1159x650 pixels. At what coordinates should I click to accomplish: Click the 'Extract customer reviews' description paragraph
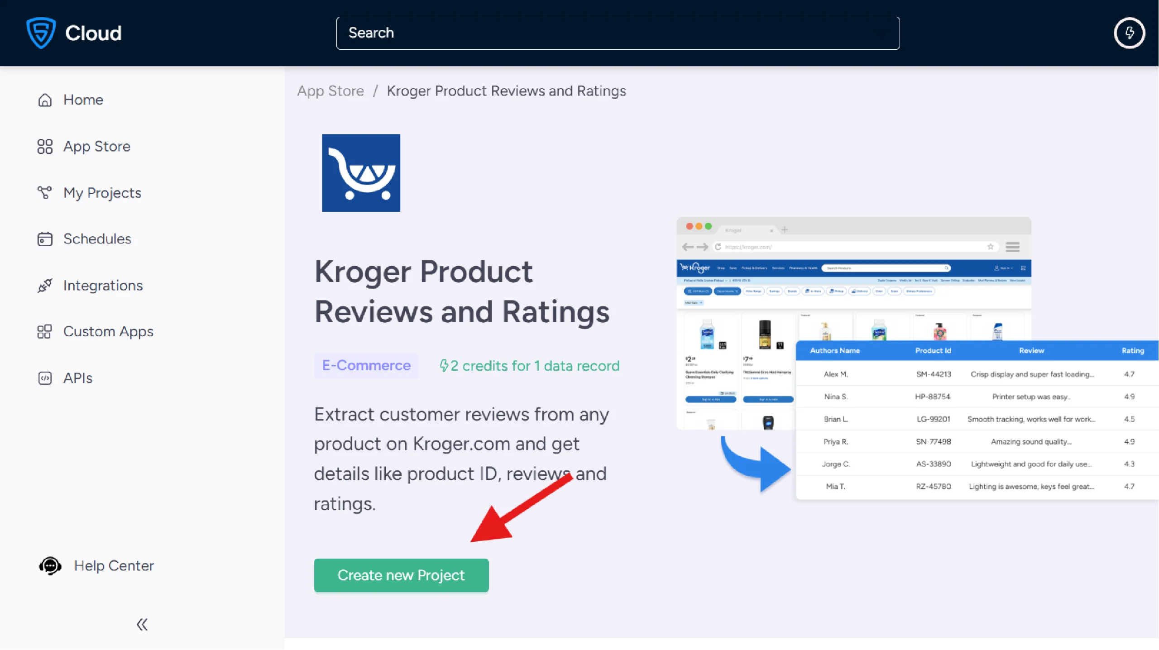point(461,459)
